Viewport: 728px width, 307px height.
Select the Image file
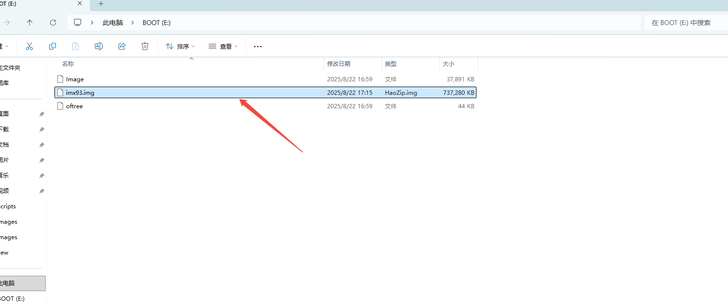coord(75,79)
